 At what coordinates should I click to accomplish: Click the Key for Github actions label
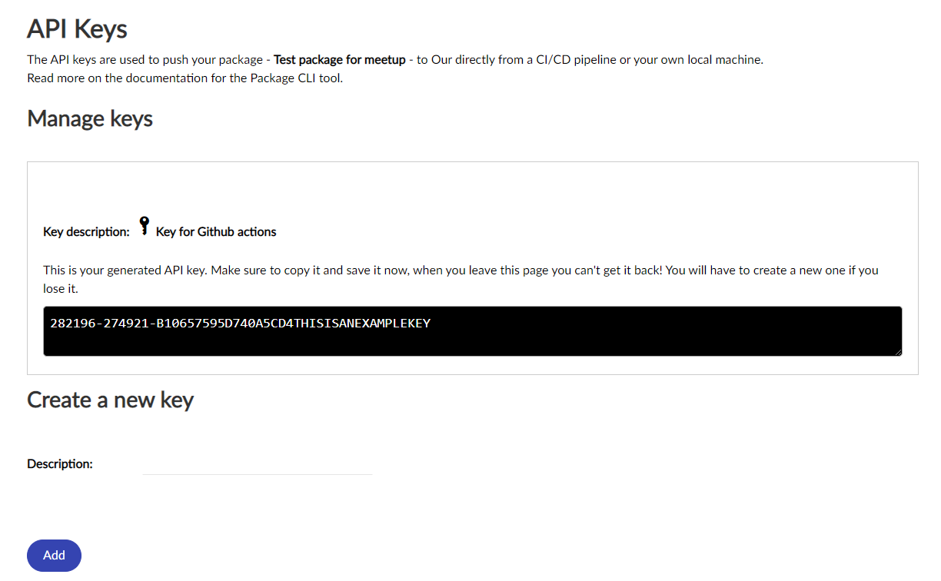[x=216, y=231]
